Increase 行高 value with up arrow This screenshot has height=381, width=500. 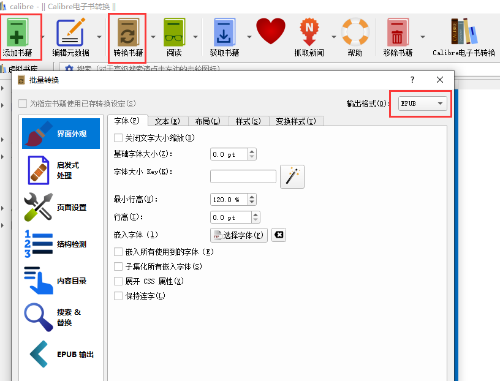click(x=256, y=214)
